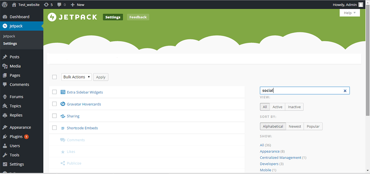Check the Gravatar Hovercards checkbox

tap(54, 104)
